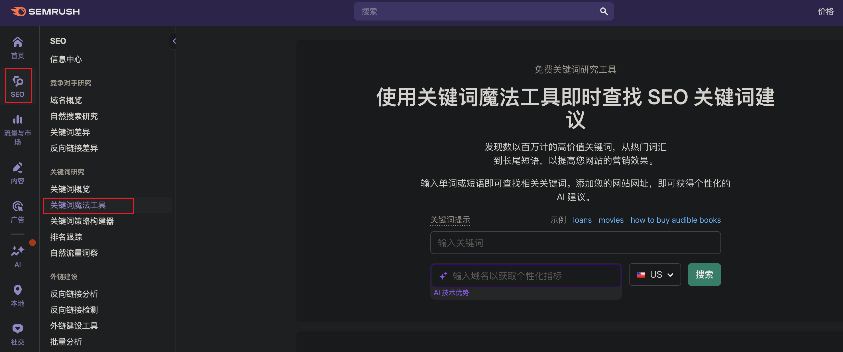
Task: Click the green 搜索 button
Action: 704,275
